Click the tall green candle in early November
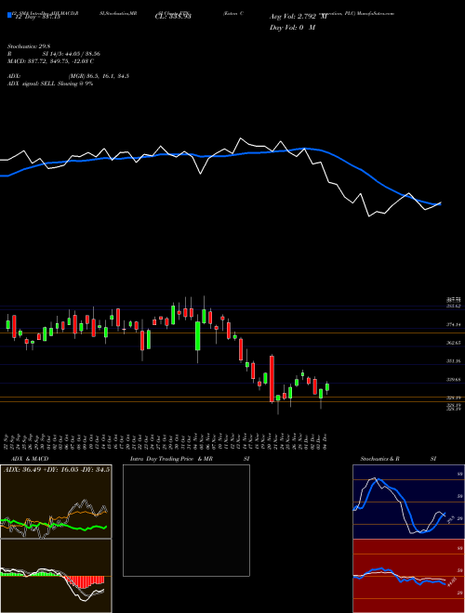The width and height of the screenshot is (465, 613). point(198,336)
